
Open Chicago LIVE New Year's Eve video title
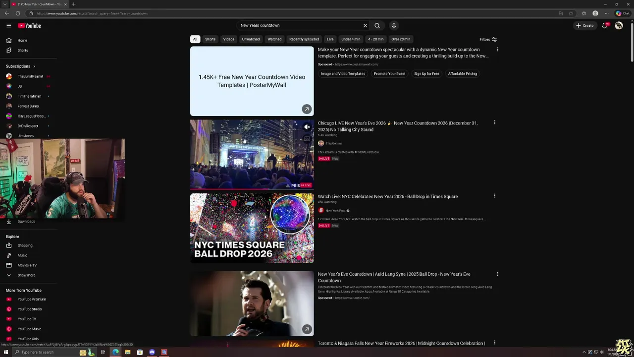tap(398, 126)
